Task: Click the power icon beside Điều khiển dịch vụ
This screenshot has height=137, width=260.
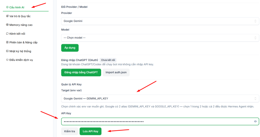Action: click(x=7, y=60)
